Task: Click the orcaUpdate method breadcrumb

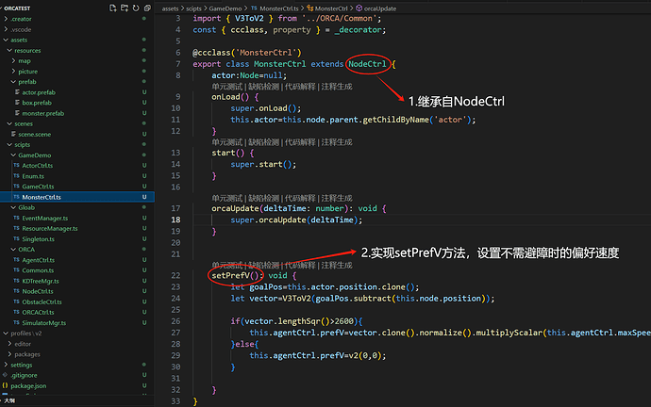Action: click(380, 8)
